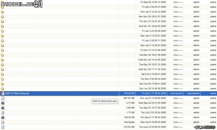Open folder icon dated Tue Dec 30 15:01:15 2008
The height and width of the screenshot is (130, 217).
(2, 64)
